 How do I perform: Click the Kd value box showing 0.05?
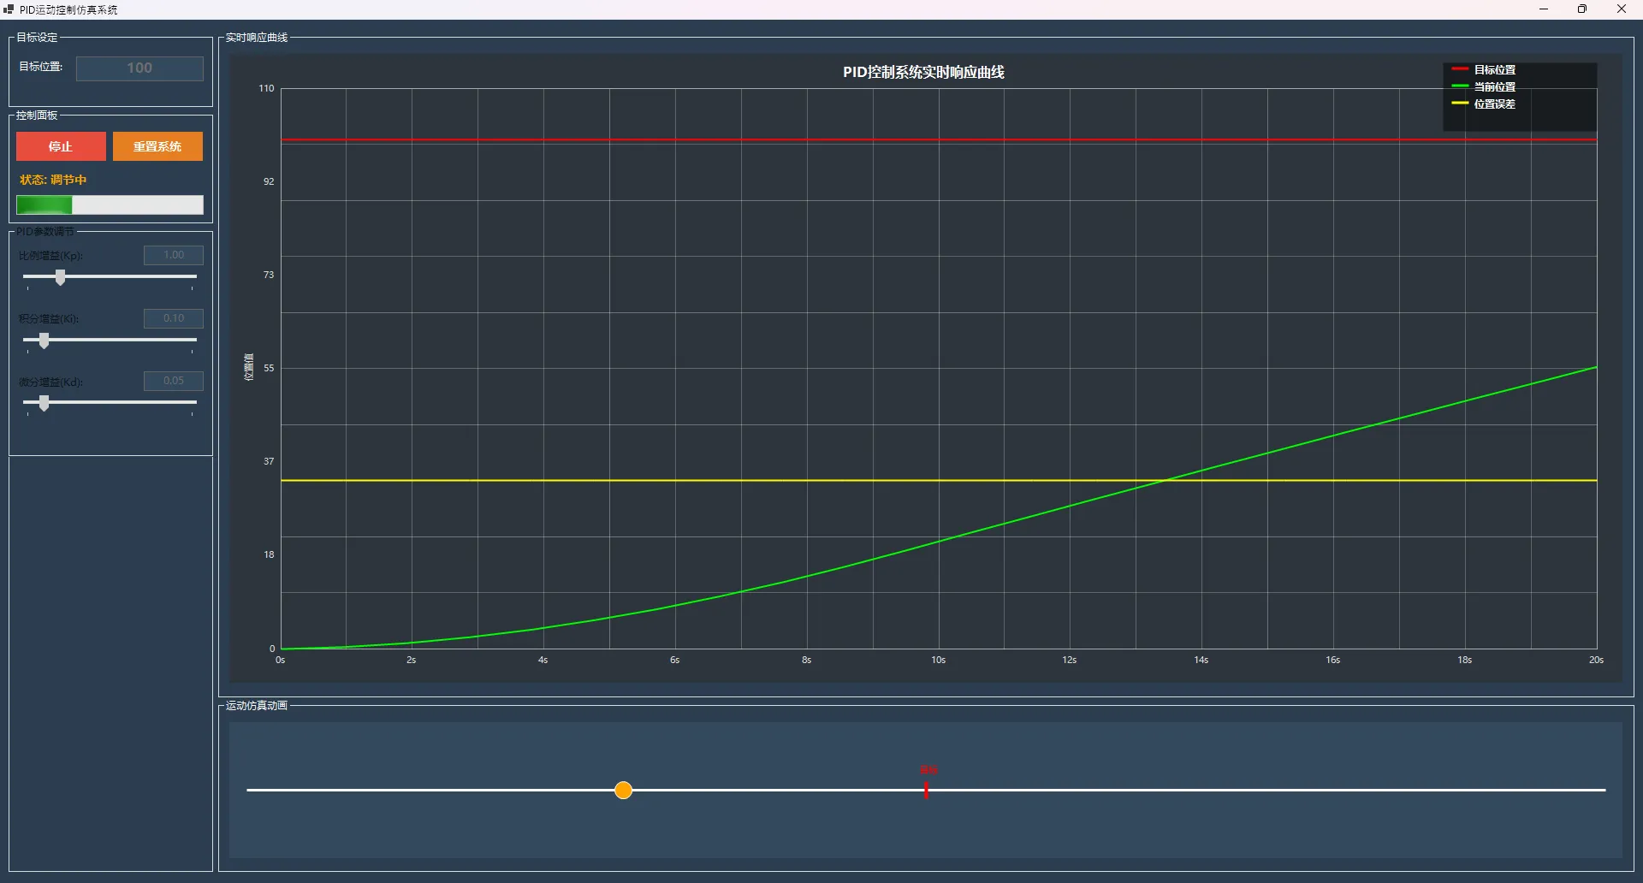pos(174,381)
